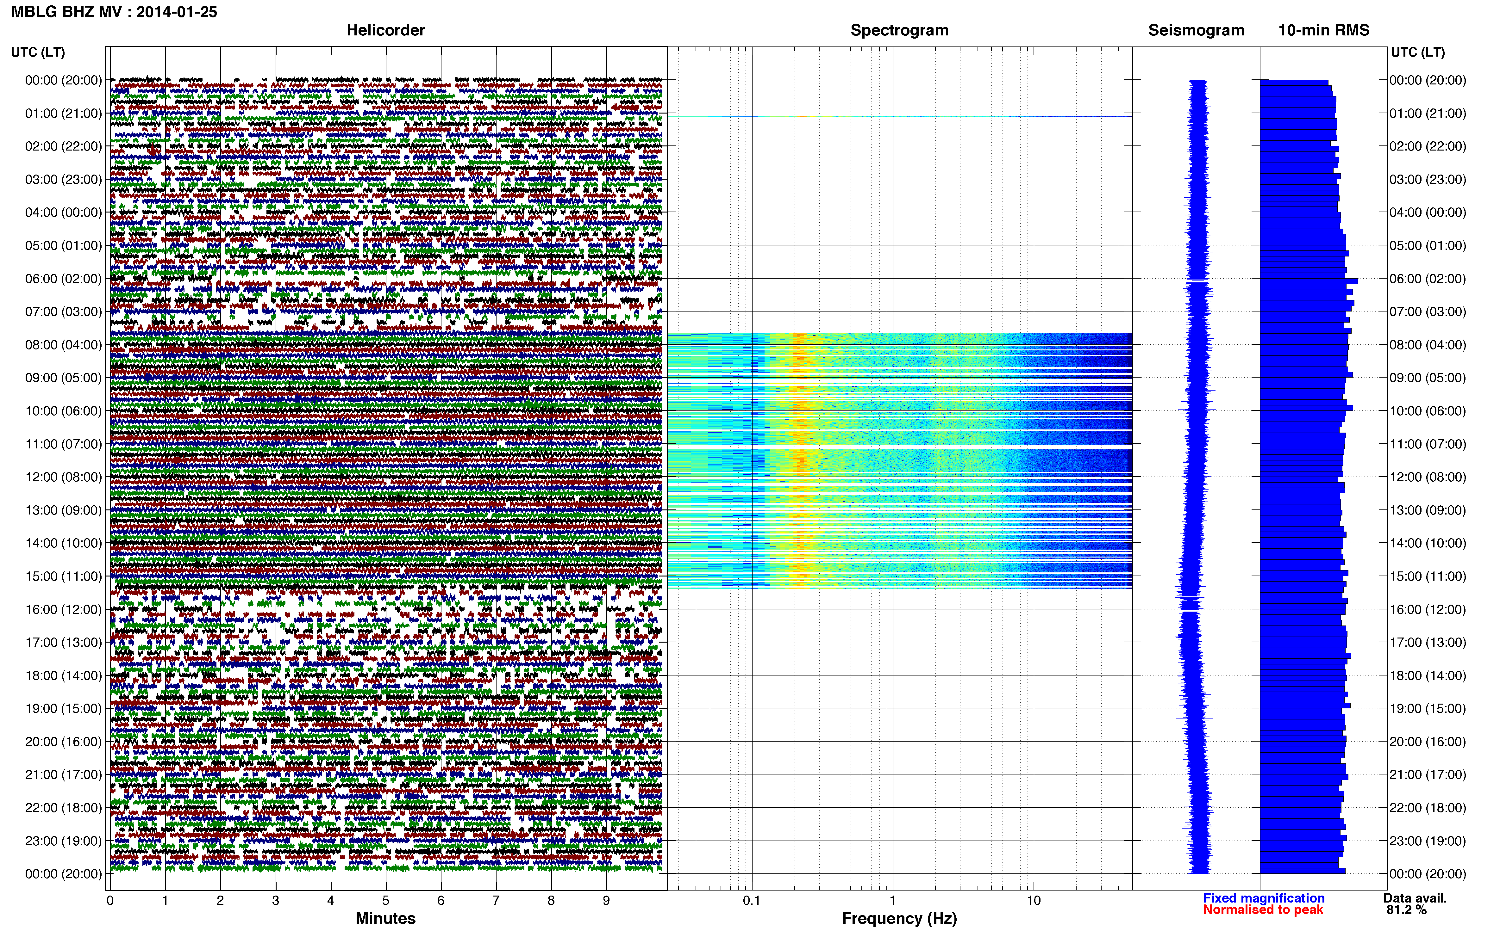The height and width of the screenshot is (937, 1500).
Task: Select the 'Minutes' axis label under the helicorder
Action: (x=386, y=918)
